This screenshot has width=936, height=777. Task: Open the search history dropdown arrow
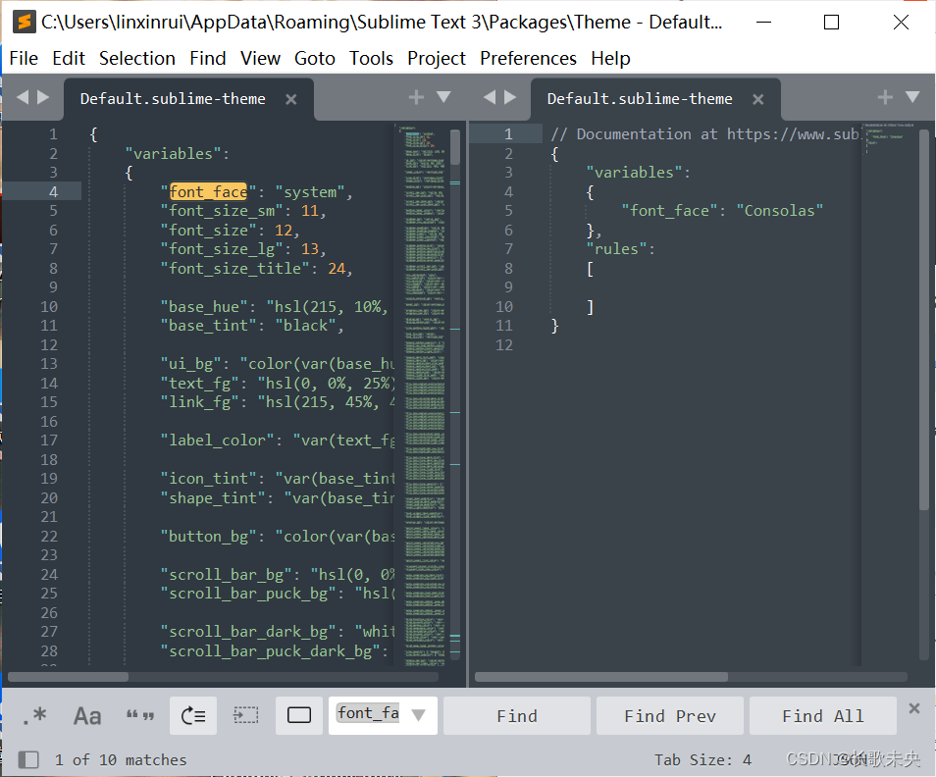coord(419,715)
